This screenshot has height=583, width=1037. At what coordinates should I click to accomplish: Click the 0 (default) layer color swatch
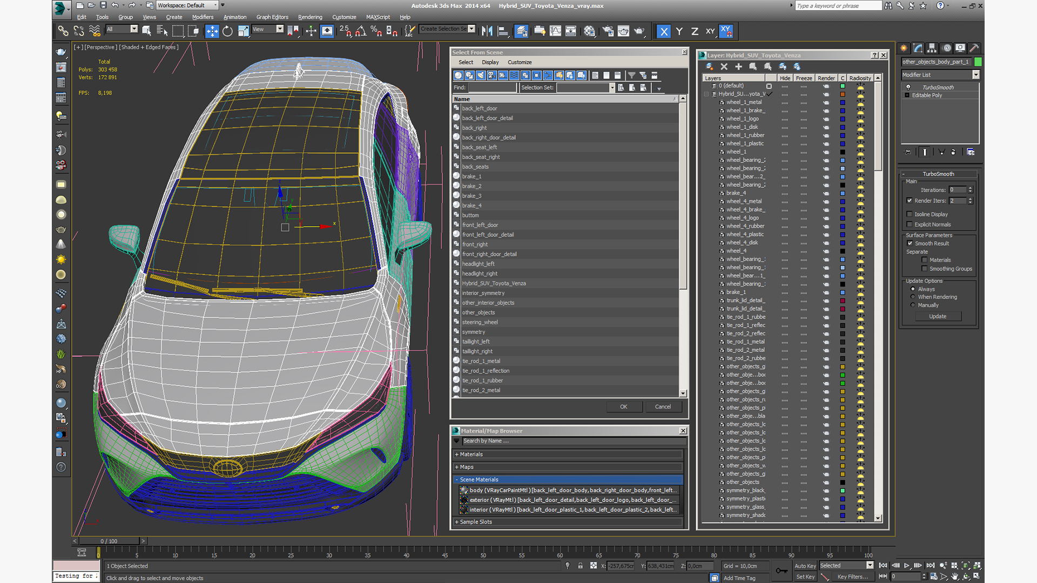coord(843,86)
